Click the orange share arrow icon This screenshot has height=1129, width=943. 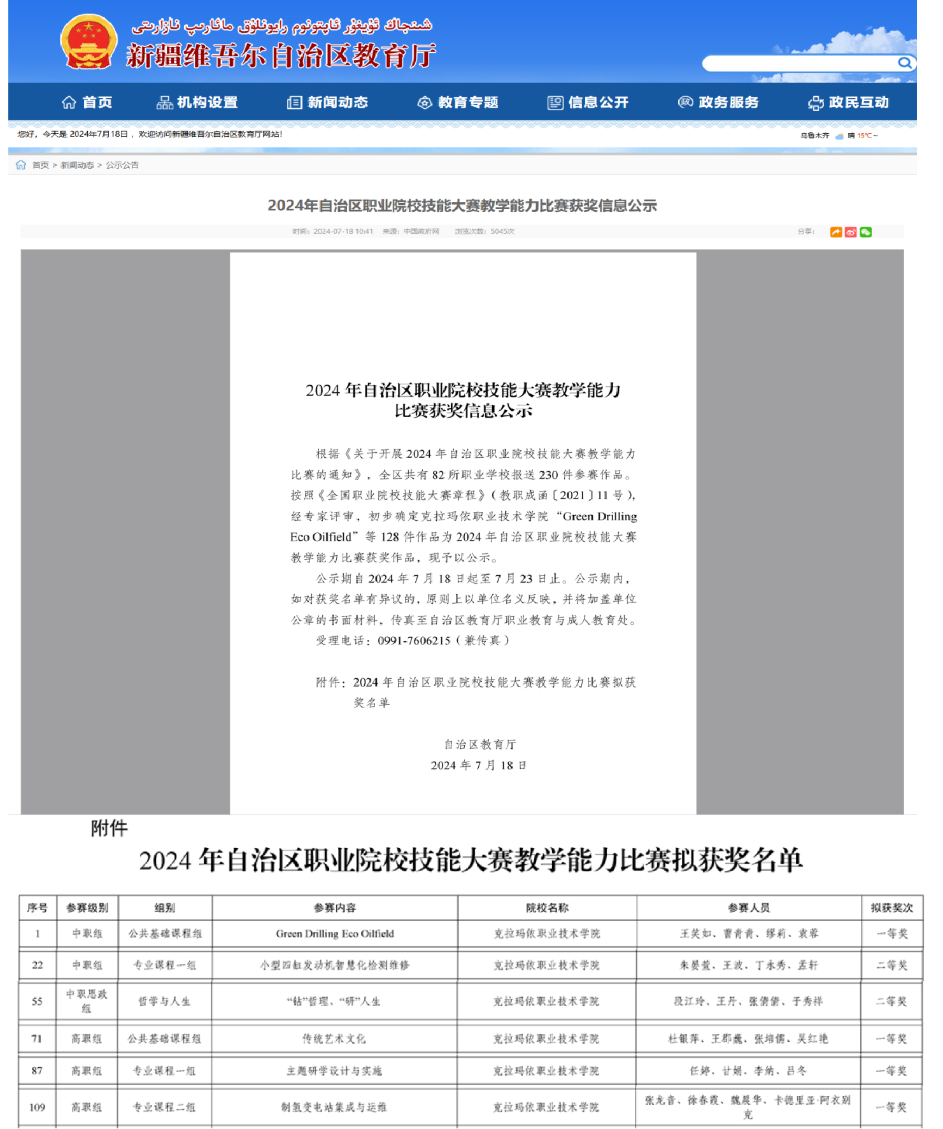click(835, 232)
